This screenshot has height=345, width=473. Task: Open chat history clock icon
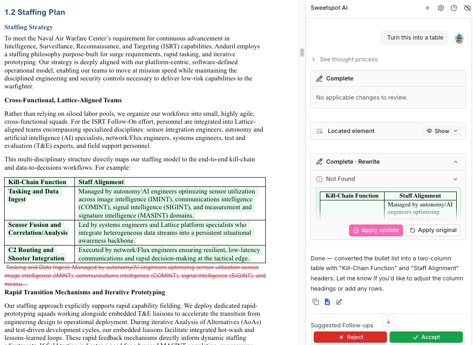pyautogui.click(x=454, y=8)
